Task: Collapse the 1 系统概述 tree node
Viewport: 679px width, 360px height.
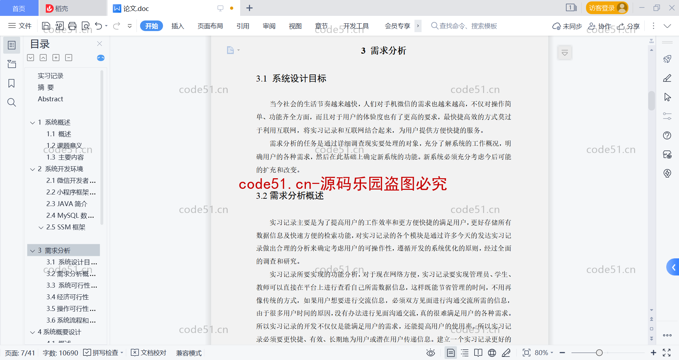Action: 33,122
